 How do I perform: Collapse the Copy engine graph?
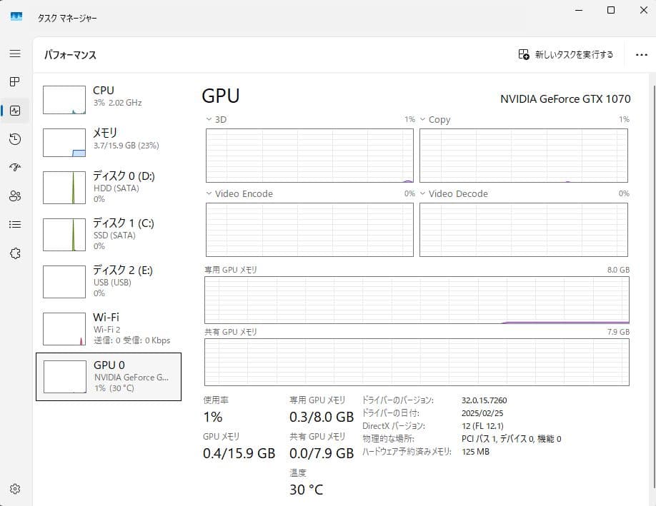423,119
